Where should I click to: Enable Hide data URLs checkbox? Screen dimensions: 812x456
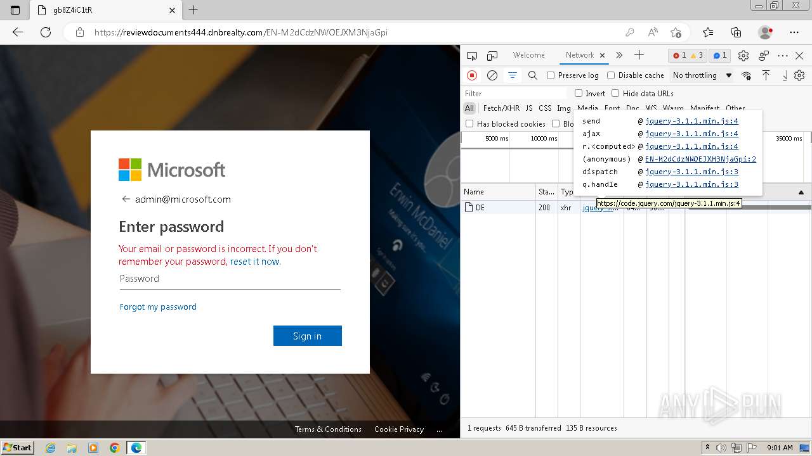pyautogui.click(x=615, y=93)
